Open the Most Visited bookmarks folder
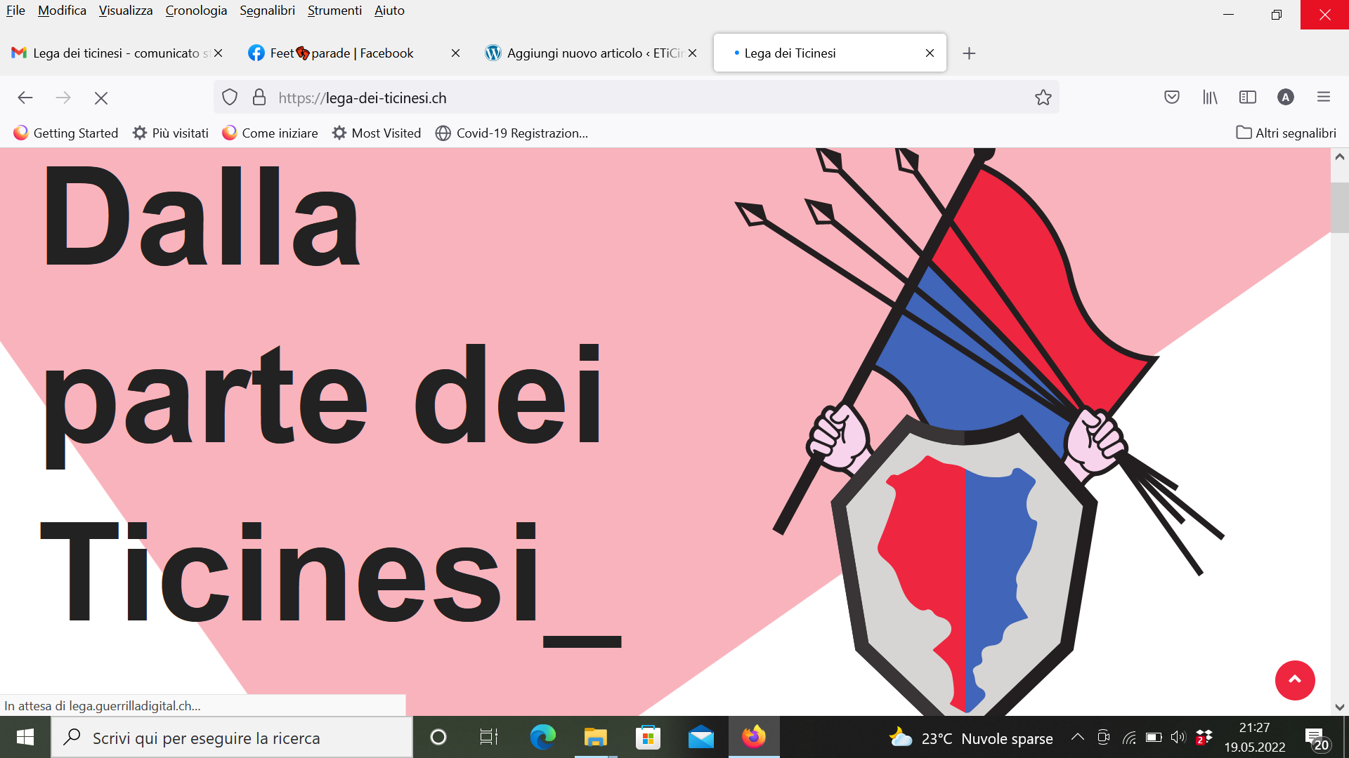Viewport: 1349px width, 758px height. [377, 133]
